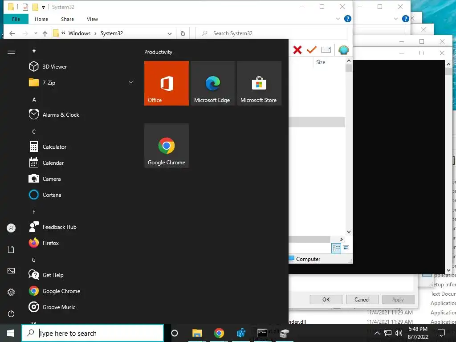Open the volume icon in system tray
Viewport: 456px width, 342px height.
click(399, 333)
